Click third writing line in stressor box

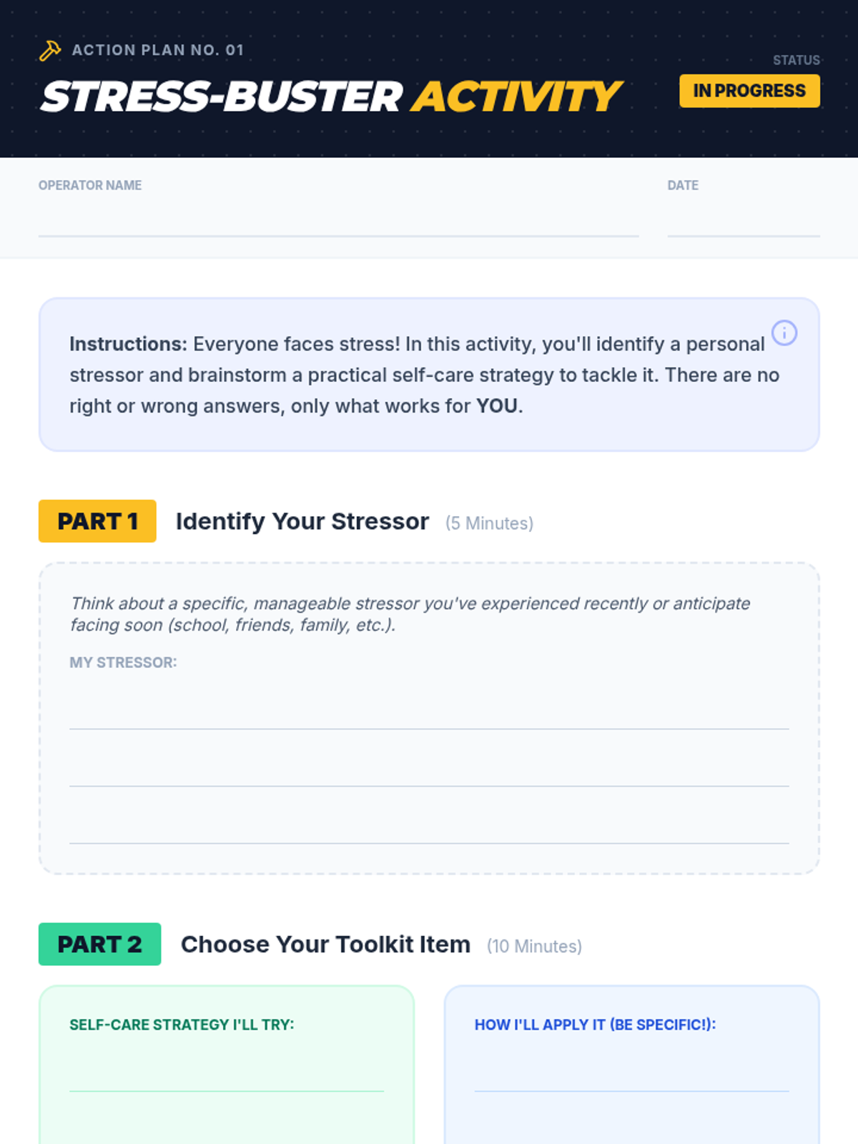(x=429, y=829)
